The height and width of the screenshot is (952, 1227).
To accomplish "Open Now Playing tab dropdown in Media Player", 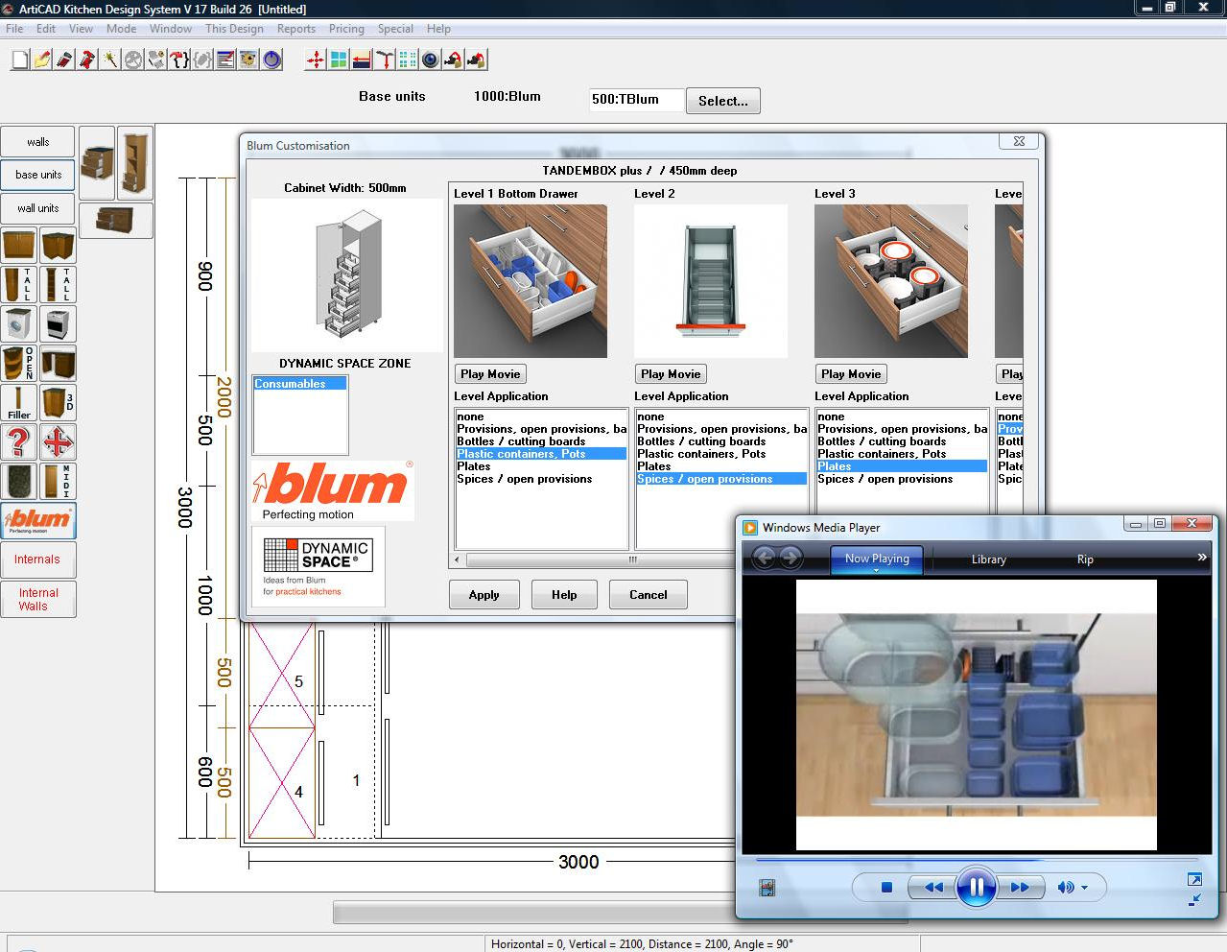I will click(x=876, y=571).
